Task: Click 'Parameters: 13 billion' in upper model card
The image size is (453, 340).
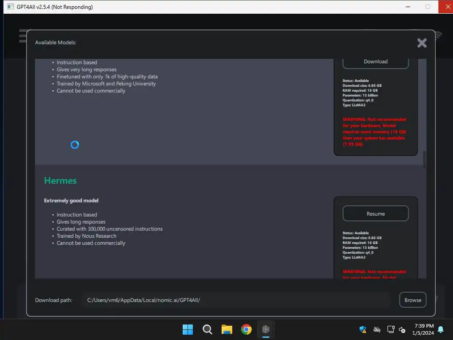Action: [360, 95]
